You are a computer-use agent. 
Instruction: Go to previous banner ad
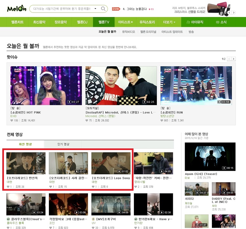230,12
